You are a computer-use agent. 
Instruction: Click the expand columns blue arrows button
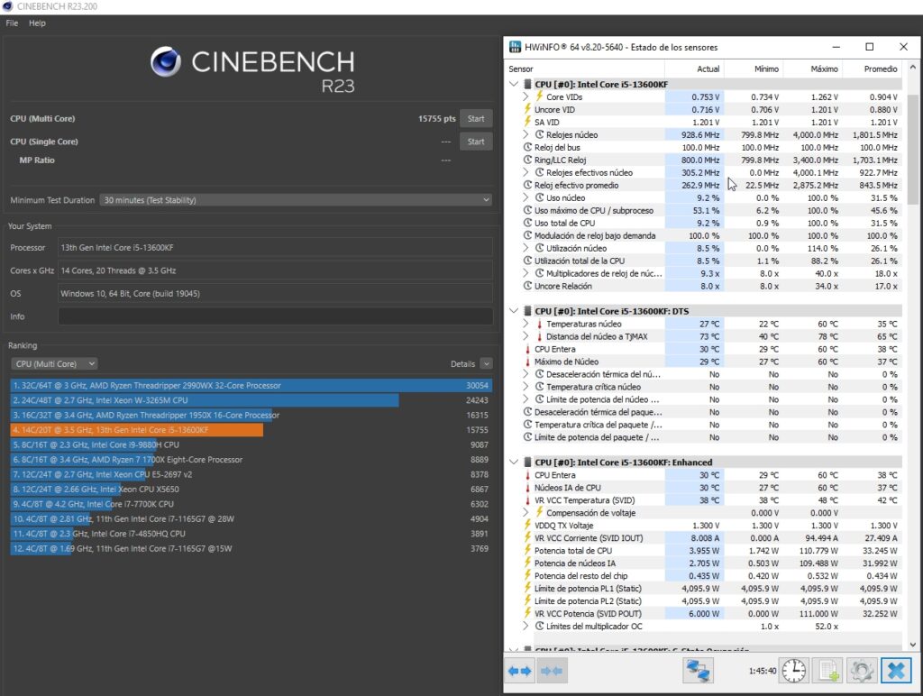pyautogui.click(x=520, y=671)
